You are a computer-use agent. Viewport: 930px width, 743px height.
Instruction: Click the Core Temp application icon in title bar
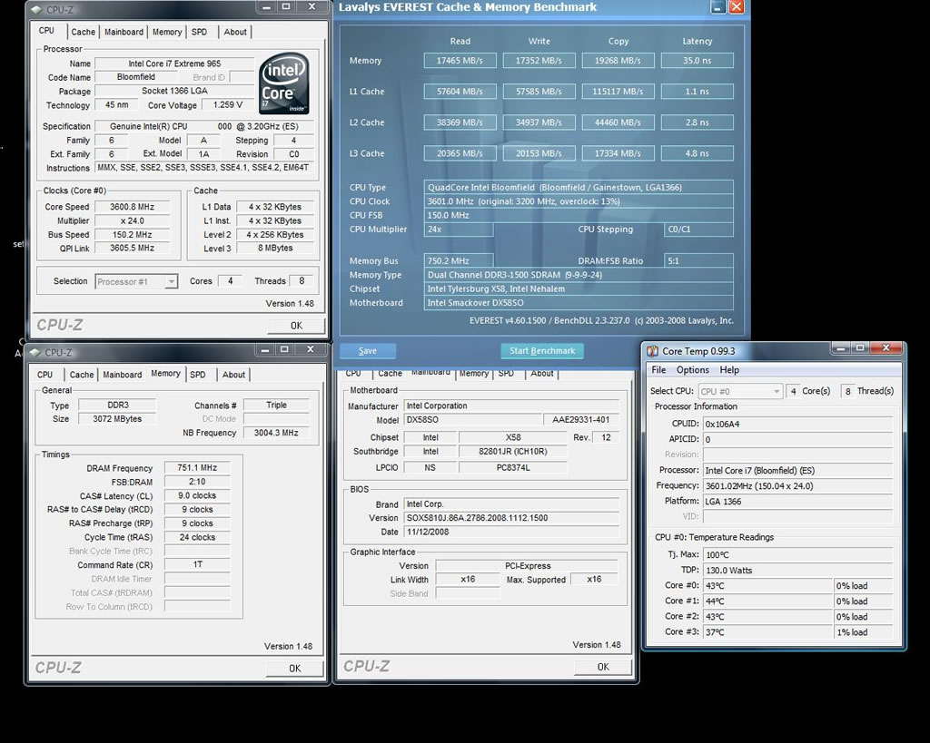tap(652, 351)
